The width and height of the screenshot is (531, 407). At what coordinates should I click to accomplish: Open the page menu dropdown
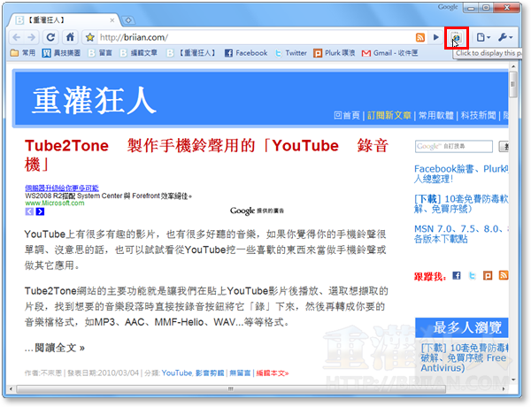484,37
